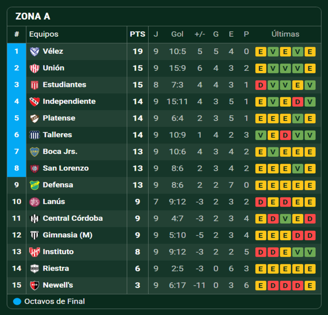
Task: Click the Newell's club crest
Action: coord(35,285)
